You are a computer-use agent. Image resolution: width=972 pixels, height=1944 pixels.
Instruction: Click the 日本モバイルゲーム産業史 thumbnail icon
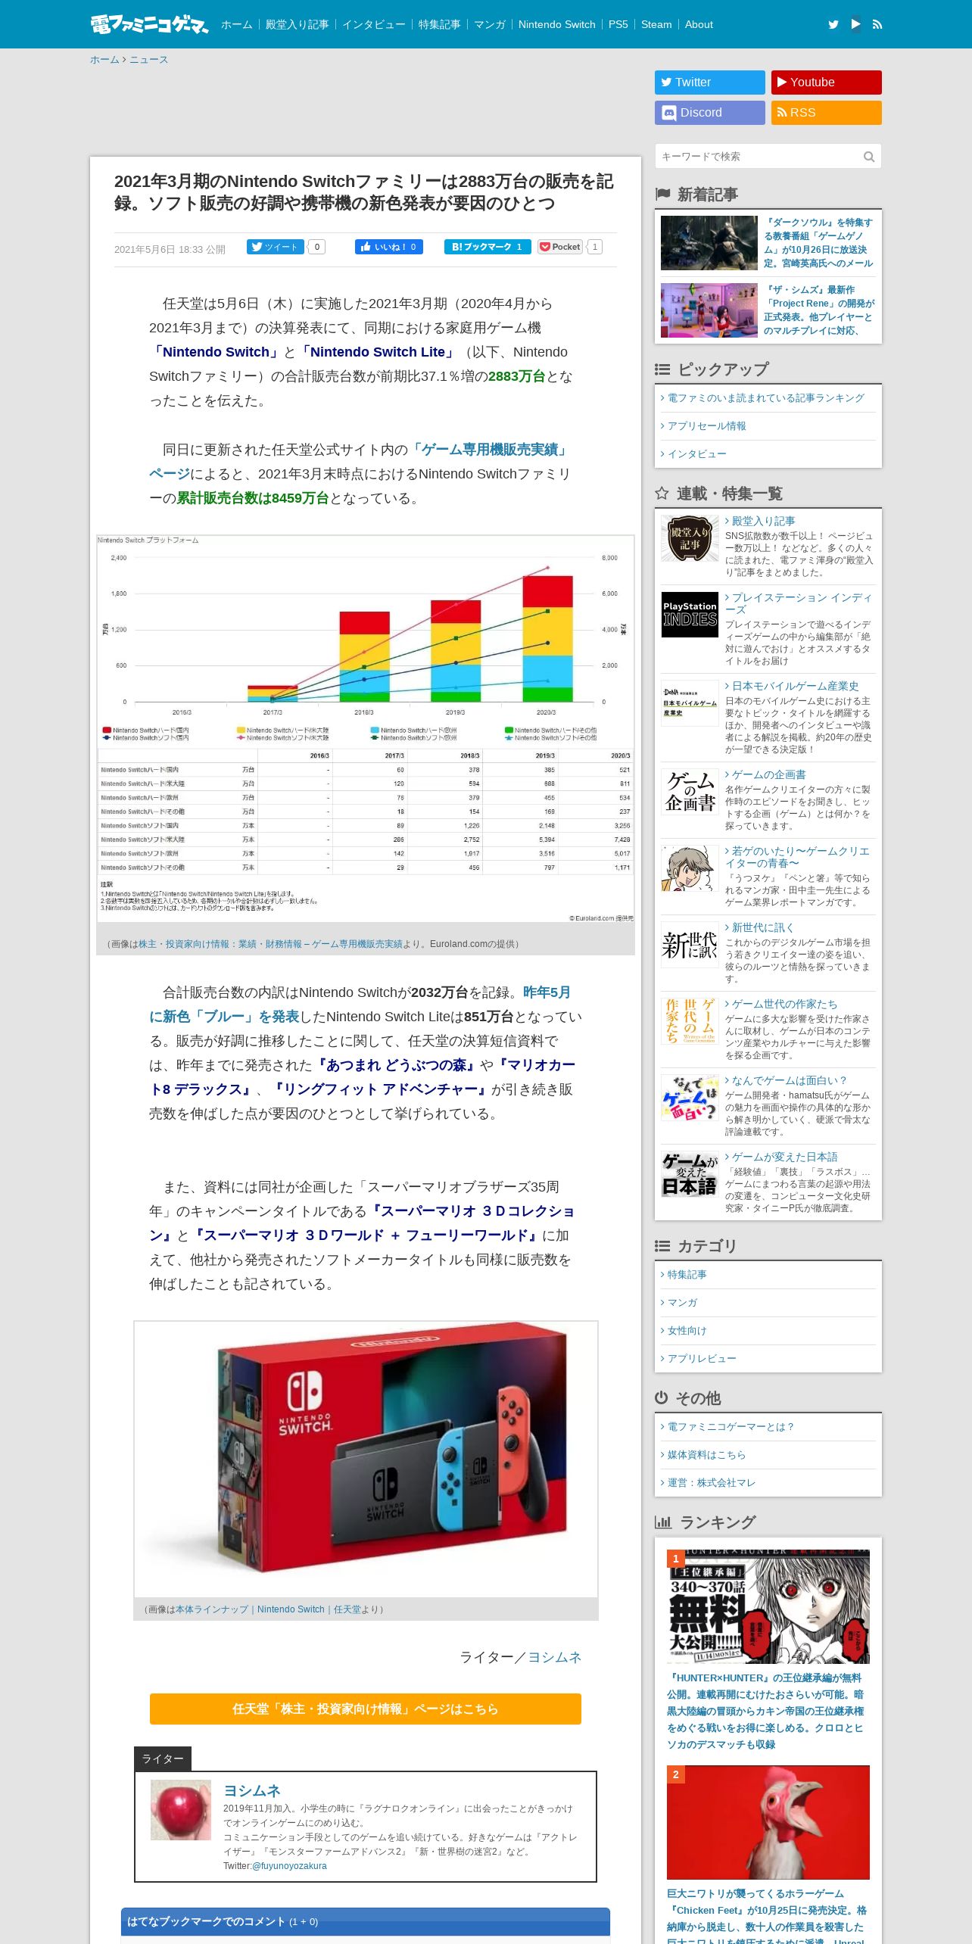point(690,703)
